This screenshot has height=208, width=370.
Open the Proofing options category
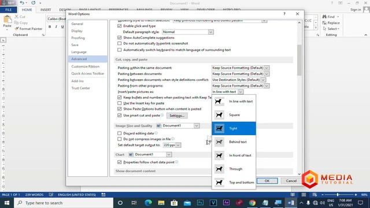pyautogui.click(x=87, y=38)
